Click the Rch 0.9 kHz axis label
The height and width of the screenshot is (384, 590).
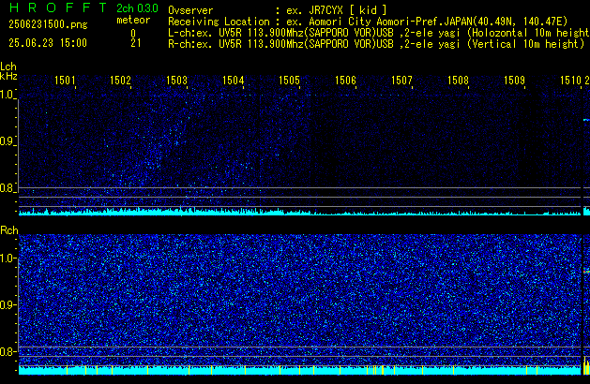pyautogui.click(x=7, y=305)
